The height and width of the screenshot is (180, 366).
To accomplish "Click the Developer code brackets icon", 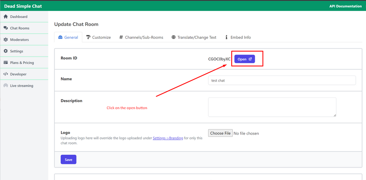I will click(5, 74).
